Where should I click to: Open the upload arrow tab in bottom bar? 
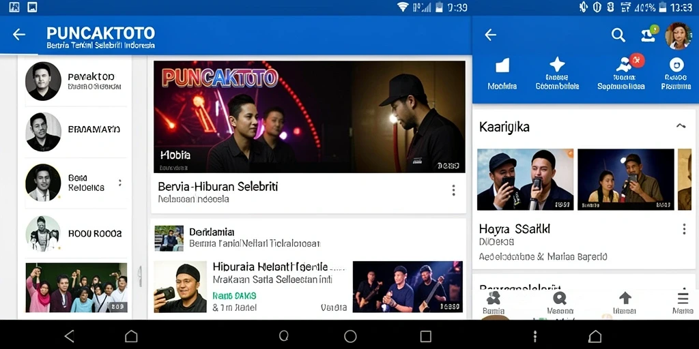(x=625, y=303)
